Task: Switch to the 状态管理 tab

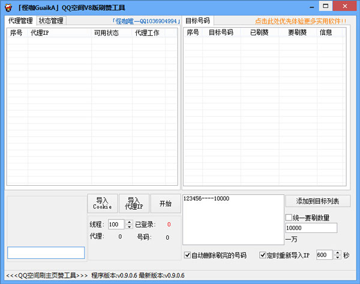Action: tap(51, 20)
